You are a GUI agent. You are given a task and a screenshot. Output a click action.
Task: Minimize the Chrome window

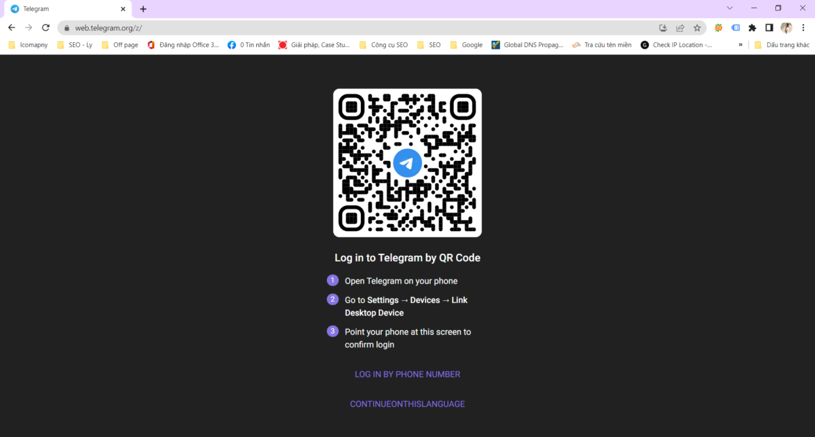(754, 8)
